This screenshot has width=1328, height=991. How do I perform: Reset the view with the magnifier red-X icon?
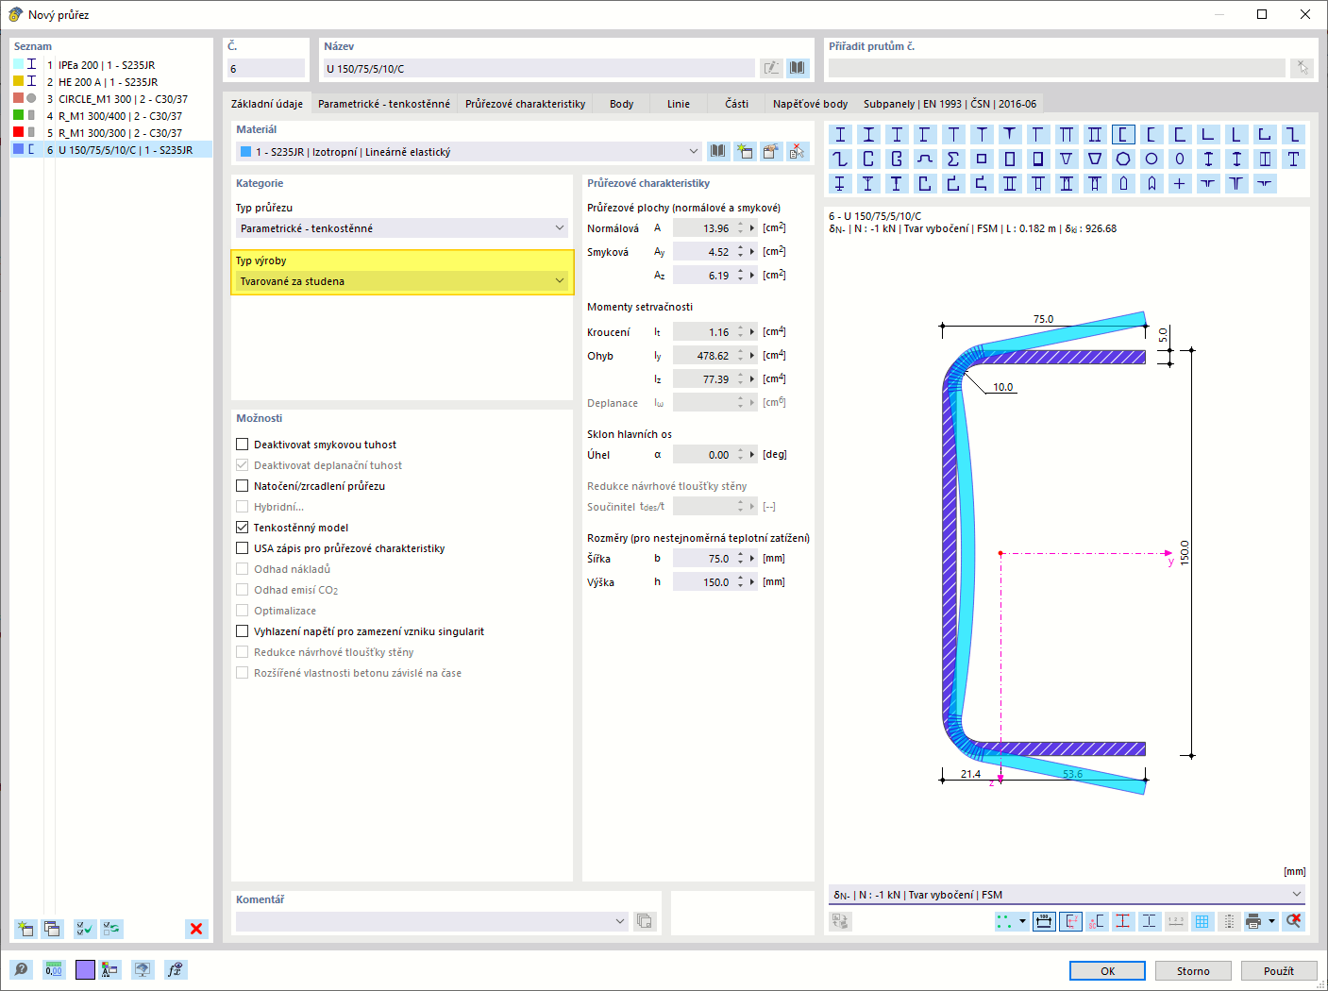coord(1294,921)
